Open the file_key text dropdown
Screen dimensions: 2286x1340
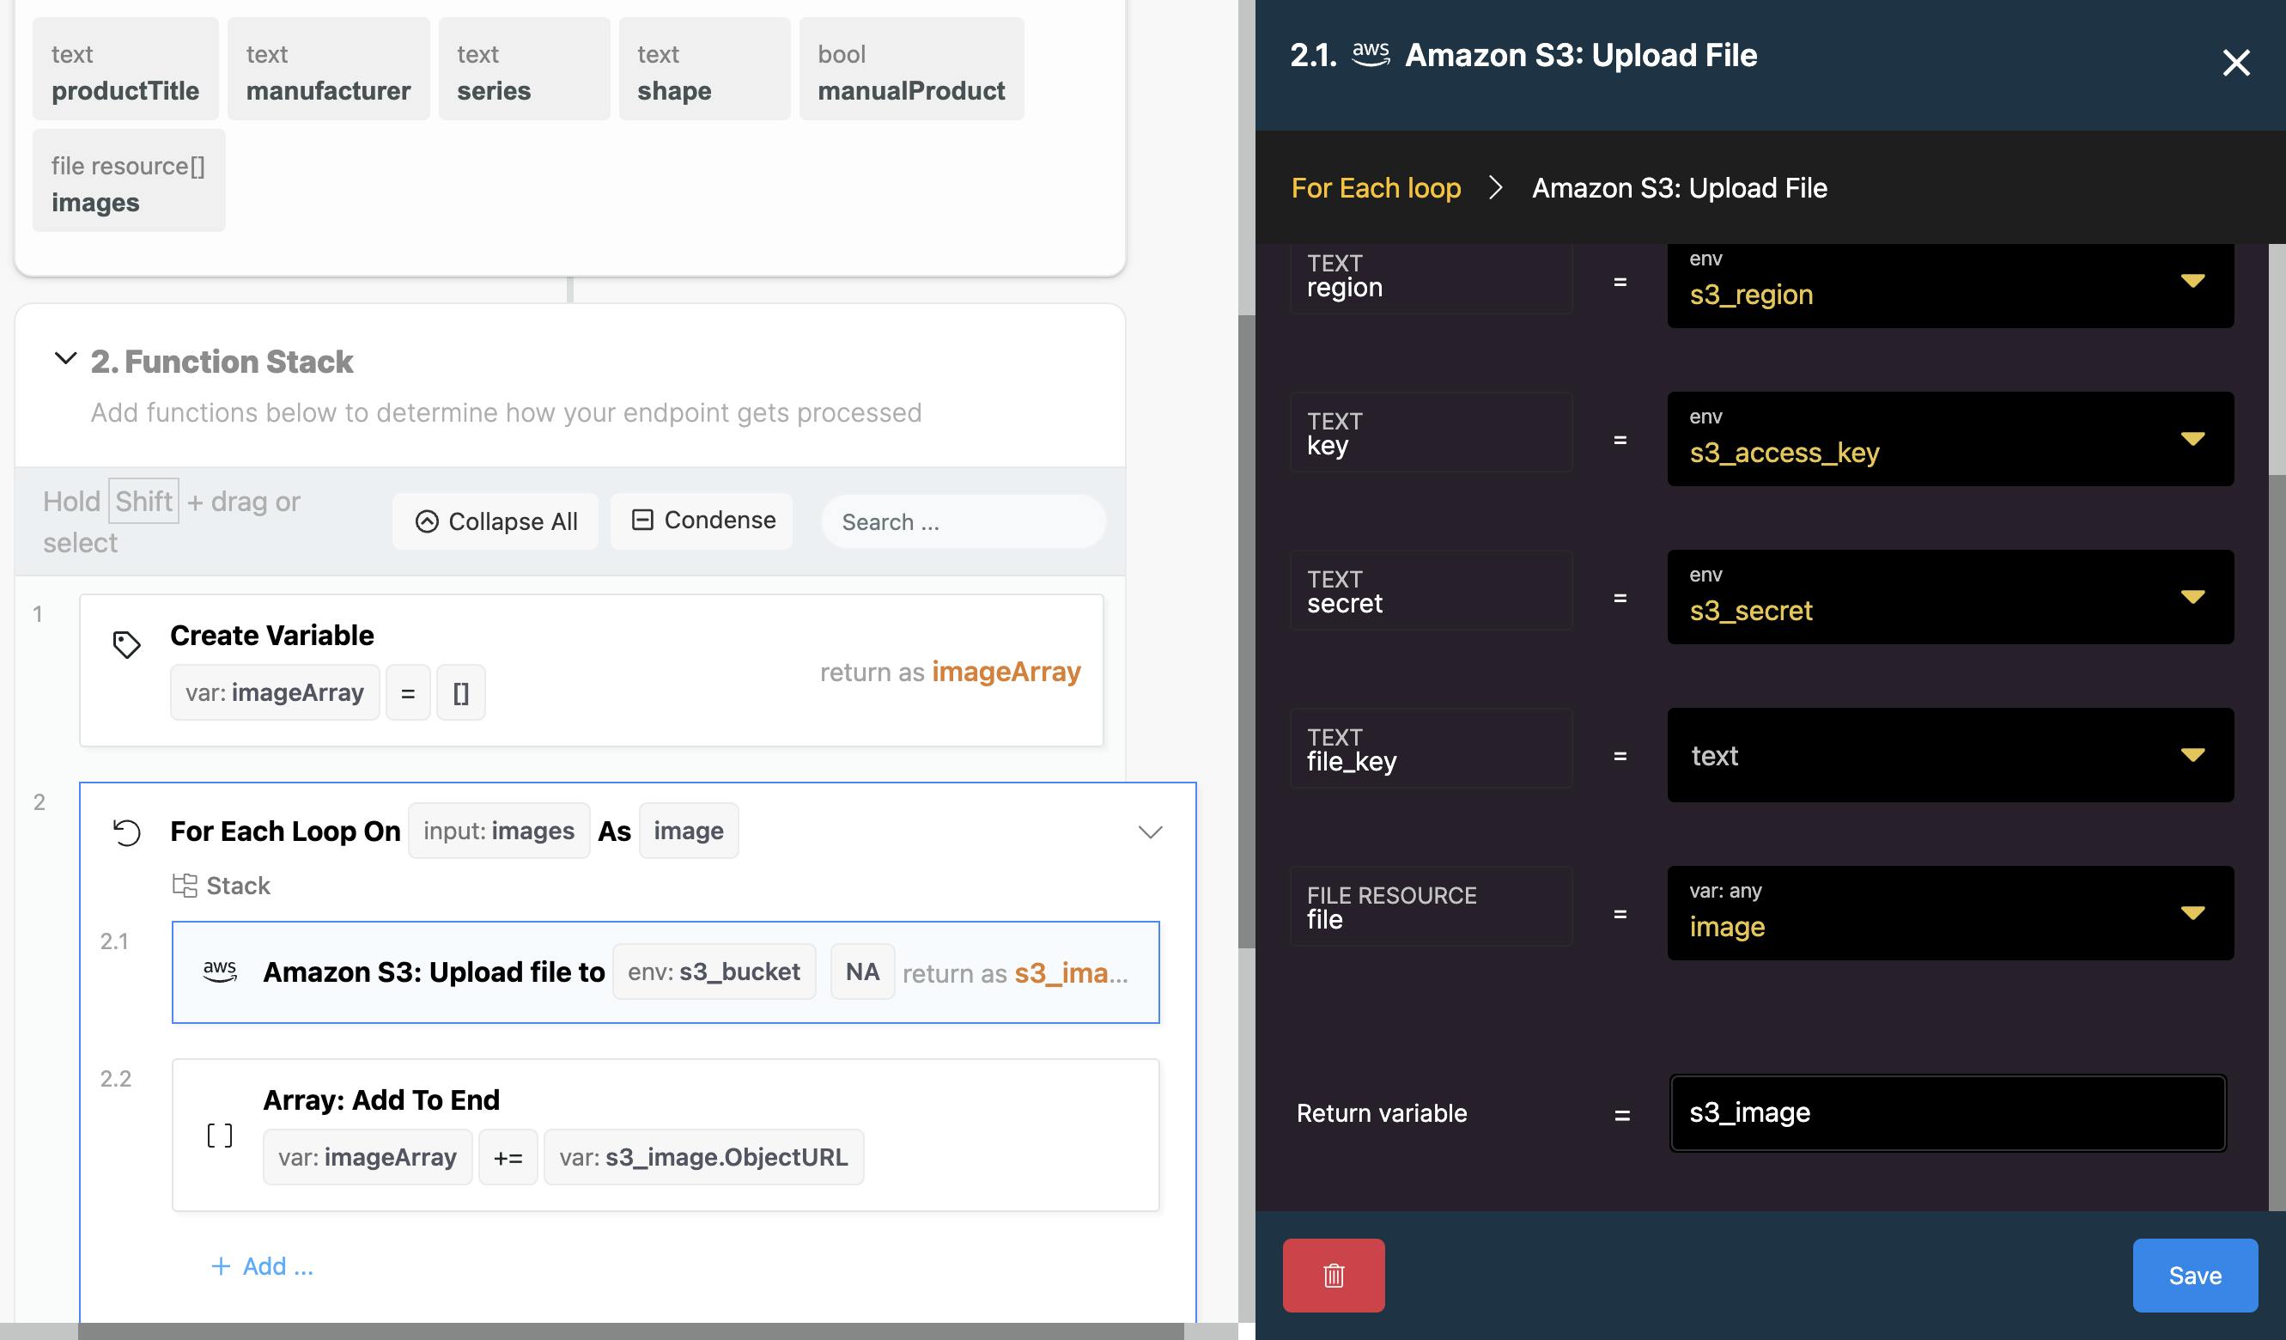[x=2192, y=755]
